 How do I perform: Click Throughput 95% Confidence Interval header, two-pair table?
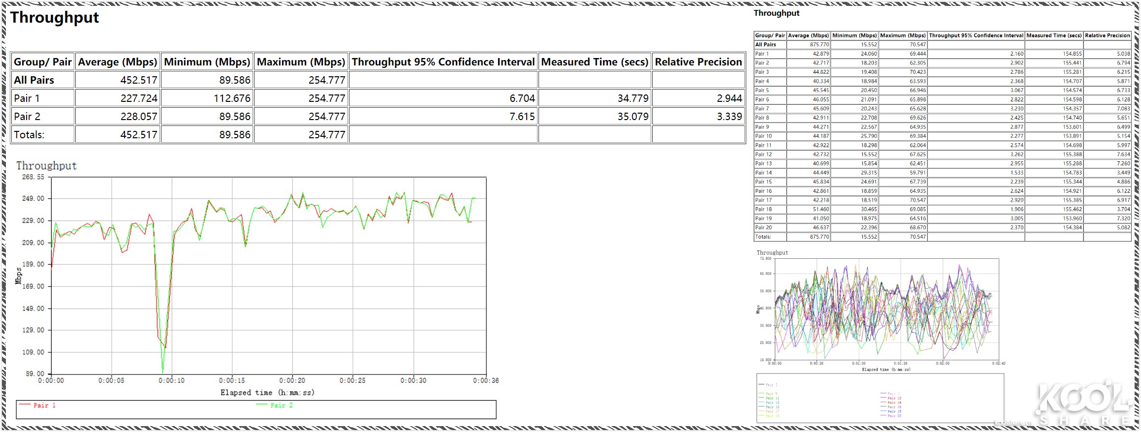pos(443,62)
